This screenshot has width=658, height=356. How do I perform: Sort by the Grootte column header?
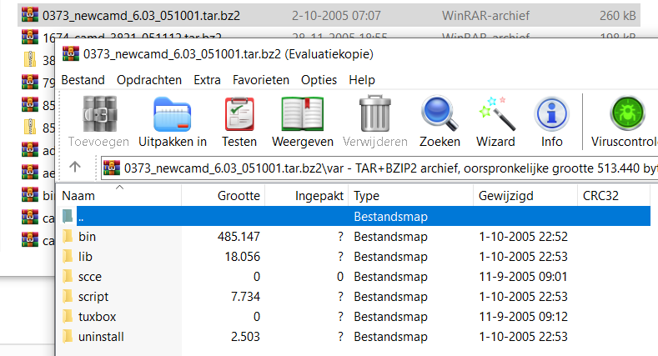click(224, 195)
